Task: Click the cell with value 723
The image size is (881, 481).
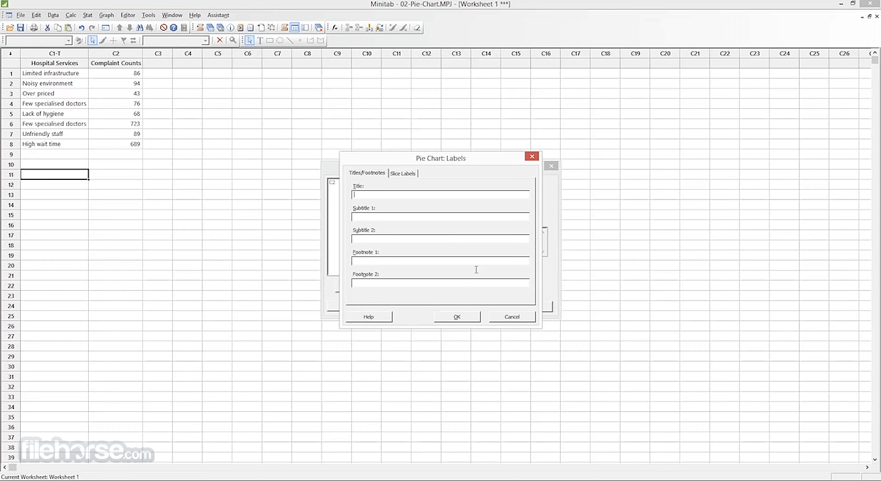Action: (116, 124)
